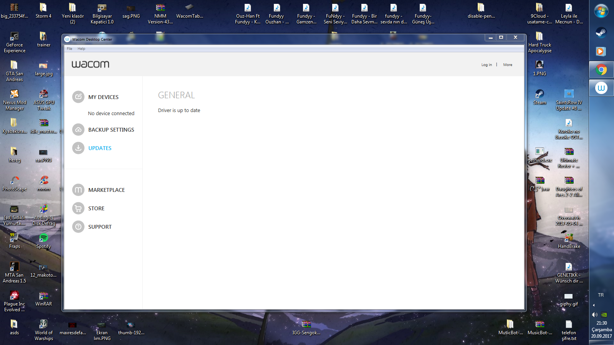Select the asds folder icon

tap(14, 327)
